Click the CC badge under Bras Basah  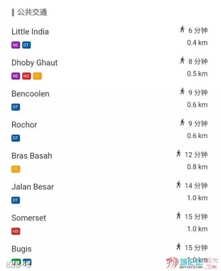click(x=16, y=169)
